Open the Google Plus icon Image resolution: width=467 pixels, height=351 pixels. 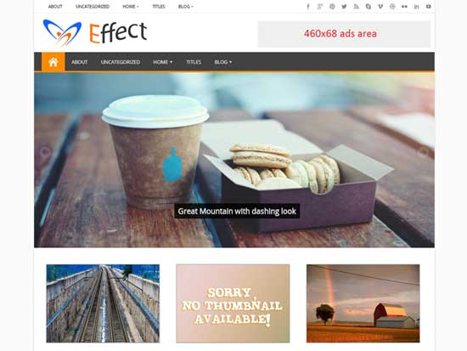pyautogui.click(x=320, y=7)
